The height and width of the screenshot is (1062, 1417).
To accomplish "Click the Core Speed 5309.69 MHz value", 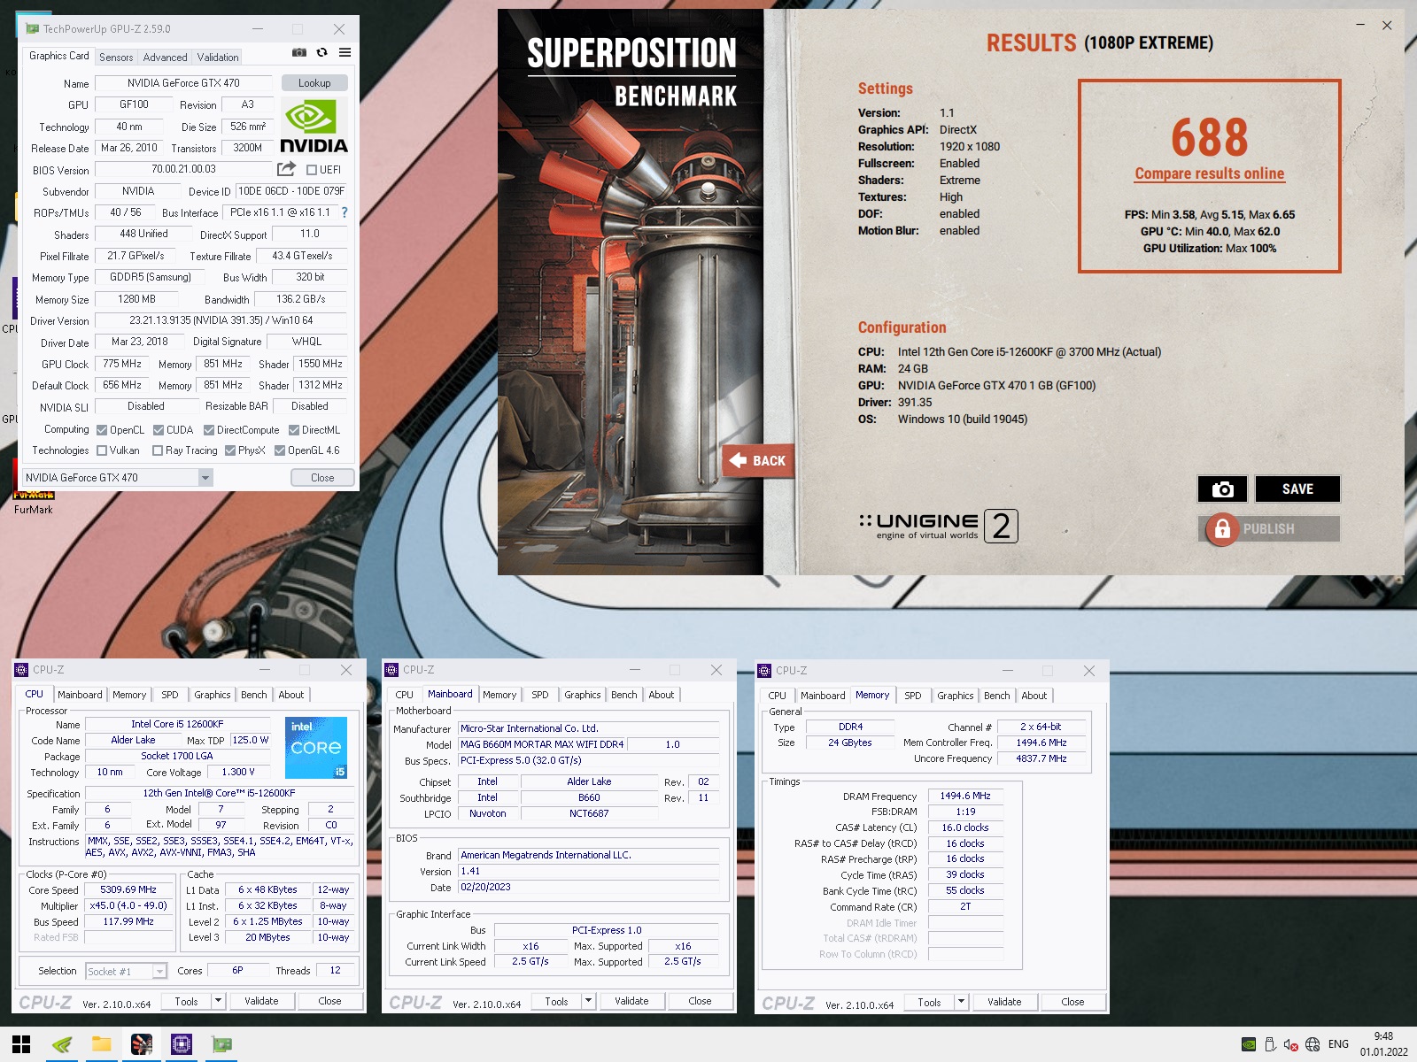I will point(128,890).
